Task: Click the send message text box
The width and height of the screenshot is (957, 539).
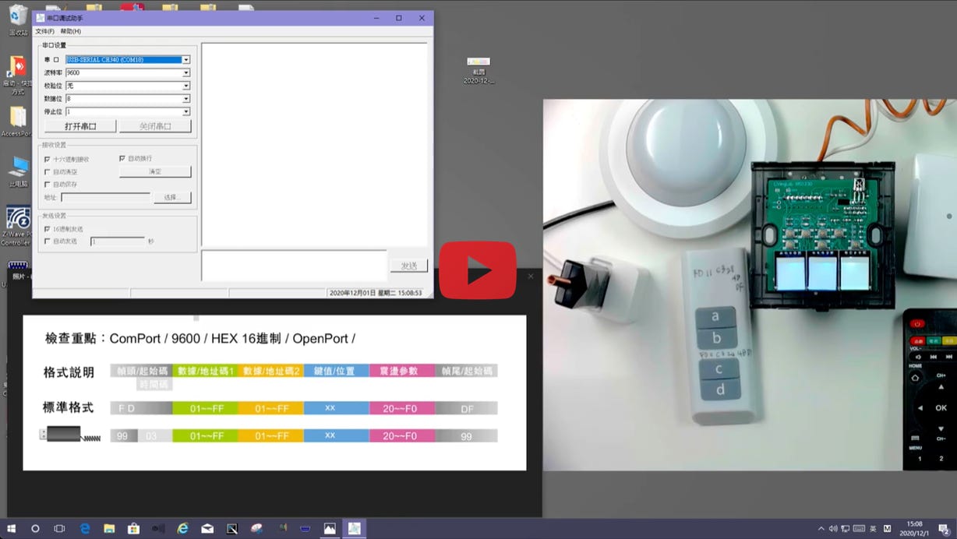Action: pos(294,266)
